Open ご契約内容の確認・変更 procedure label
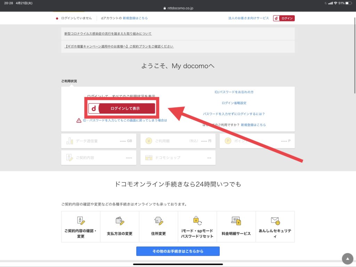Image resolution: width=356 pixels, height=267 pixels. [81, 233]
